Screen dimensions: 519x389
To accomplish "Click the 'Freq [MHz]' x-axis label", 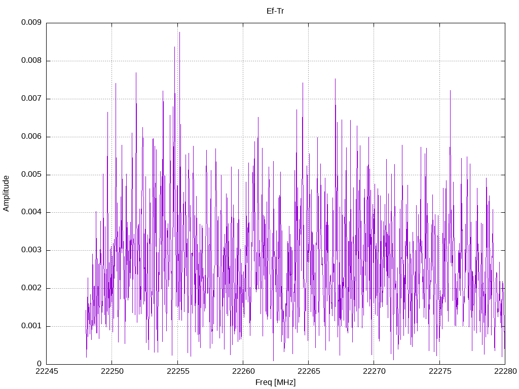I will point(275,382).
